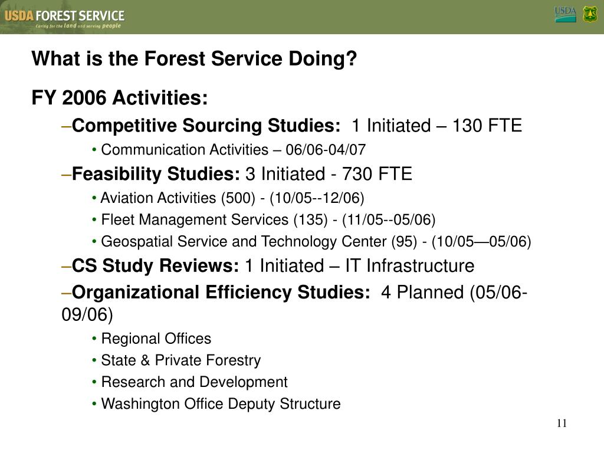Click the 'Competitive Sourcing Studies:' heading

pos(206,126)
